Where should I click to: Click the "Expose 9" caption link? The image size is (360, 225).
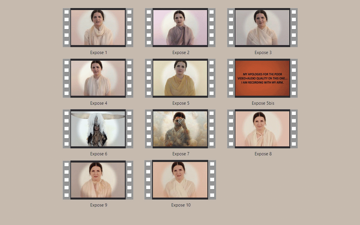tap(98, 205)
